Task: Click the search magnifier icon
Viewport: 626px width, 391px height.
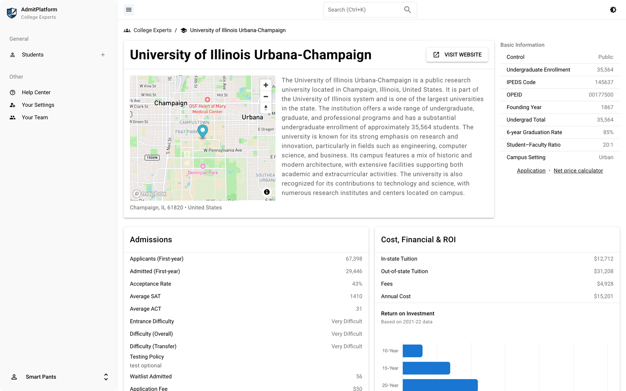Action: (x=407, y=9)
